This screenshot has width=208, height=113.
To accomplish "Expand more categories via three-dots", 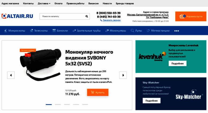I will pyautogui.click(x=177, y=31).
